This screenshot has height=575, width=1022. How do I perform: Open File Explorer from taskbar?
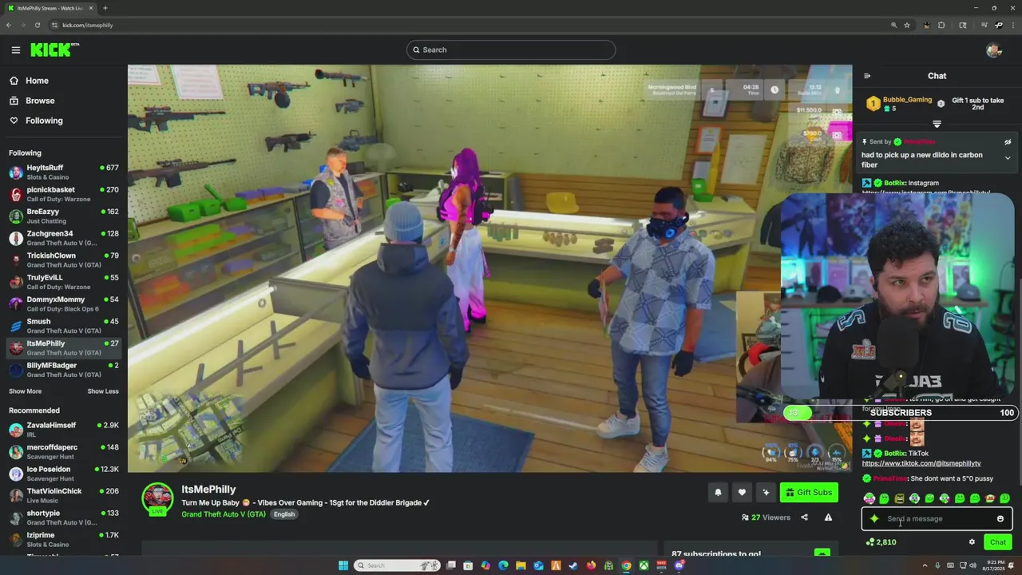[521, 565]
